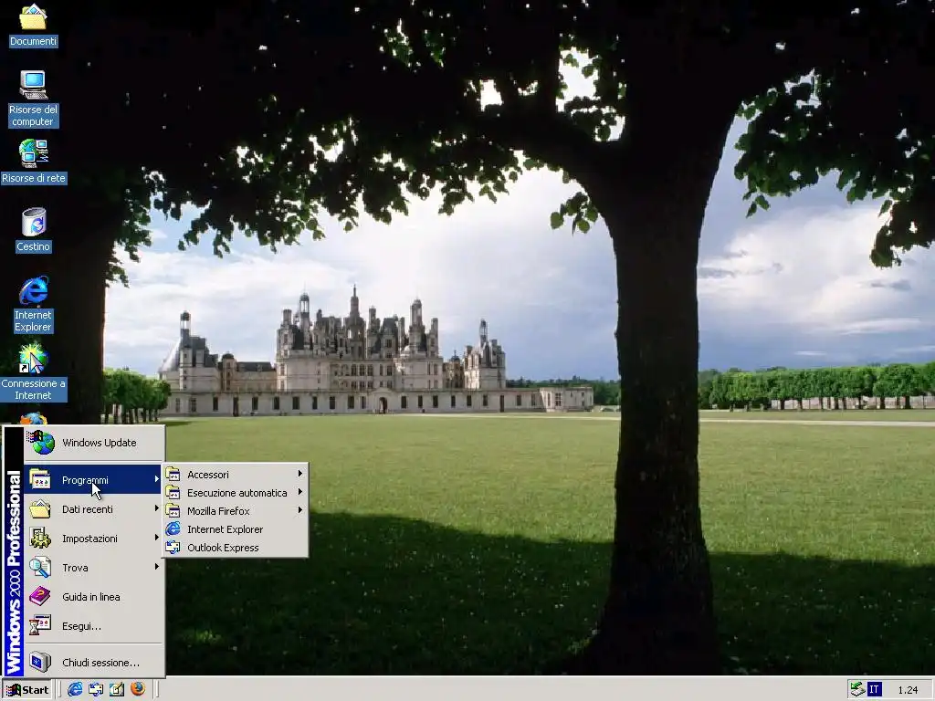
Task: Open Guida in linea from the Start menu
Action: tap(93, 596)
